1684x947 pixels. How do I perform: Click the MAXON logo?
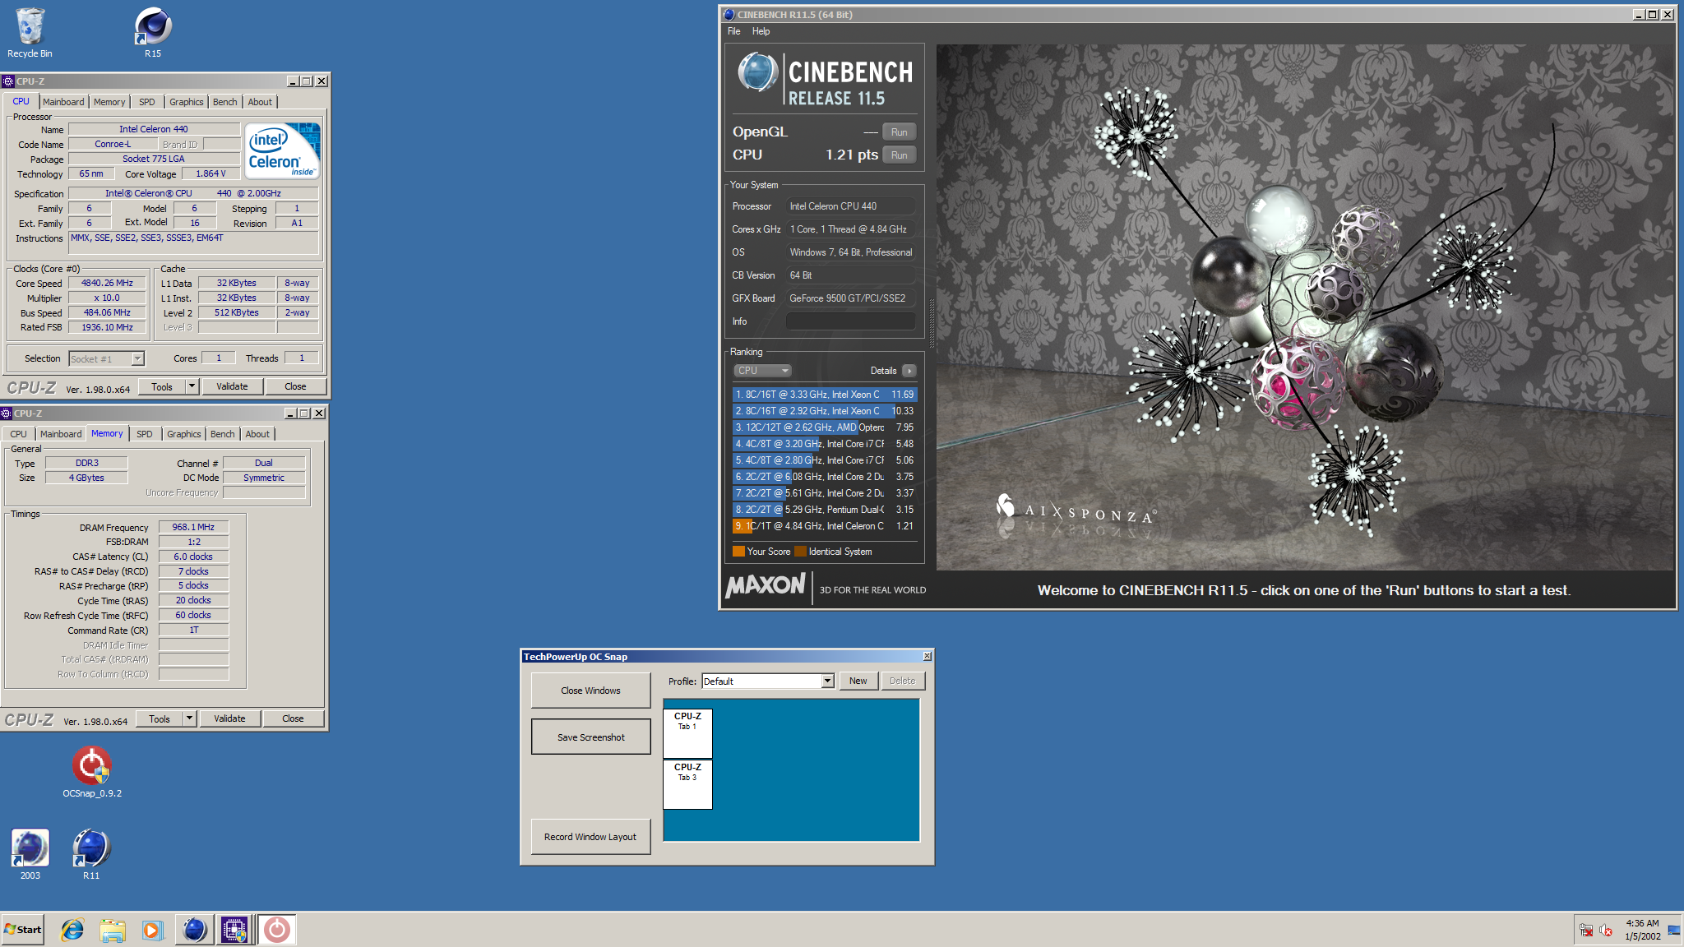(x=766, y=586)
